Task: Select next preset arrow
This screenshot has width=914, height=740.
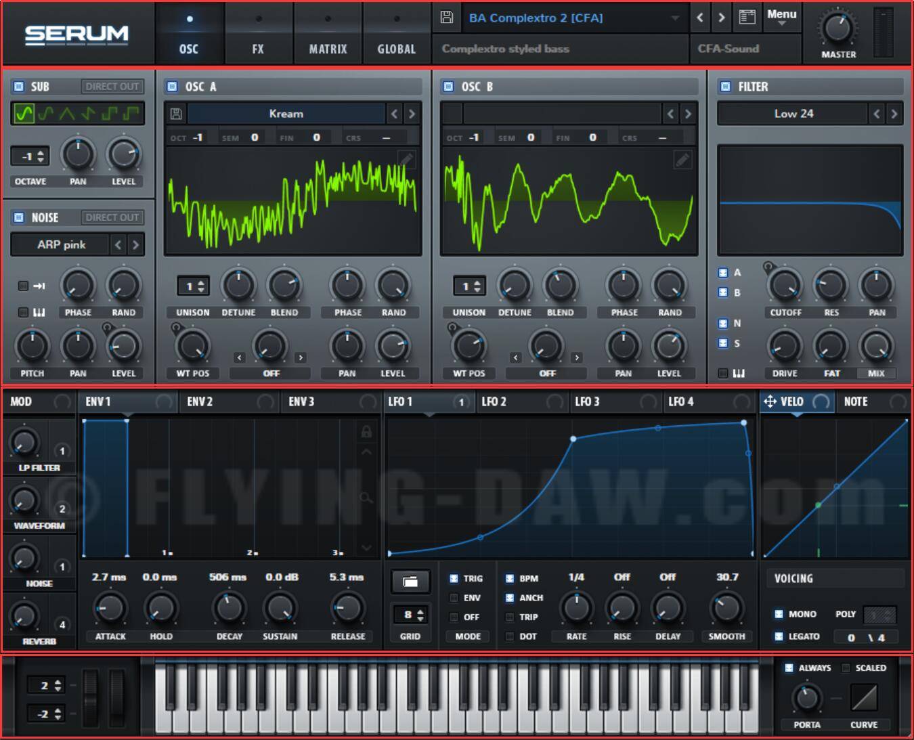Action: click(722, 18)
